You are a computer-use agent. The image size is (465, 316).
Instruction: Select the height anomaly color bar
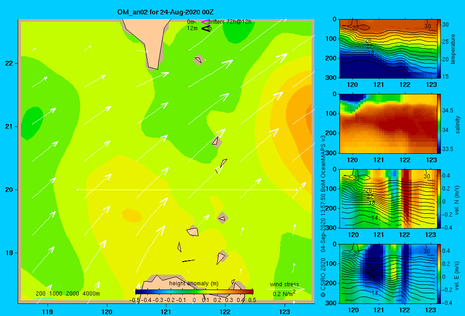(x=194, y=292)
